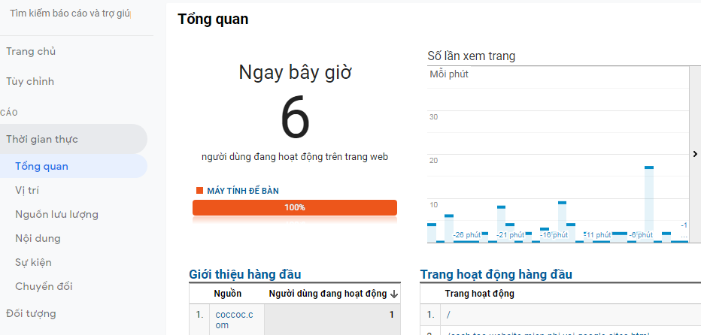The width and height of the screenshot is (701, 335).
Task: Open the Nội dung real-time report
Action: click(38, 239)
